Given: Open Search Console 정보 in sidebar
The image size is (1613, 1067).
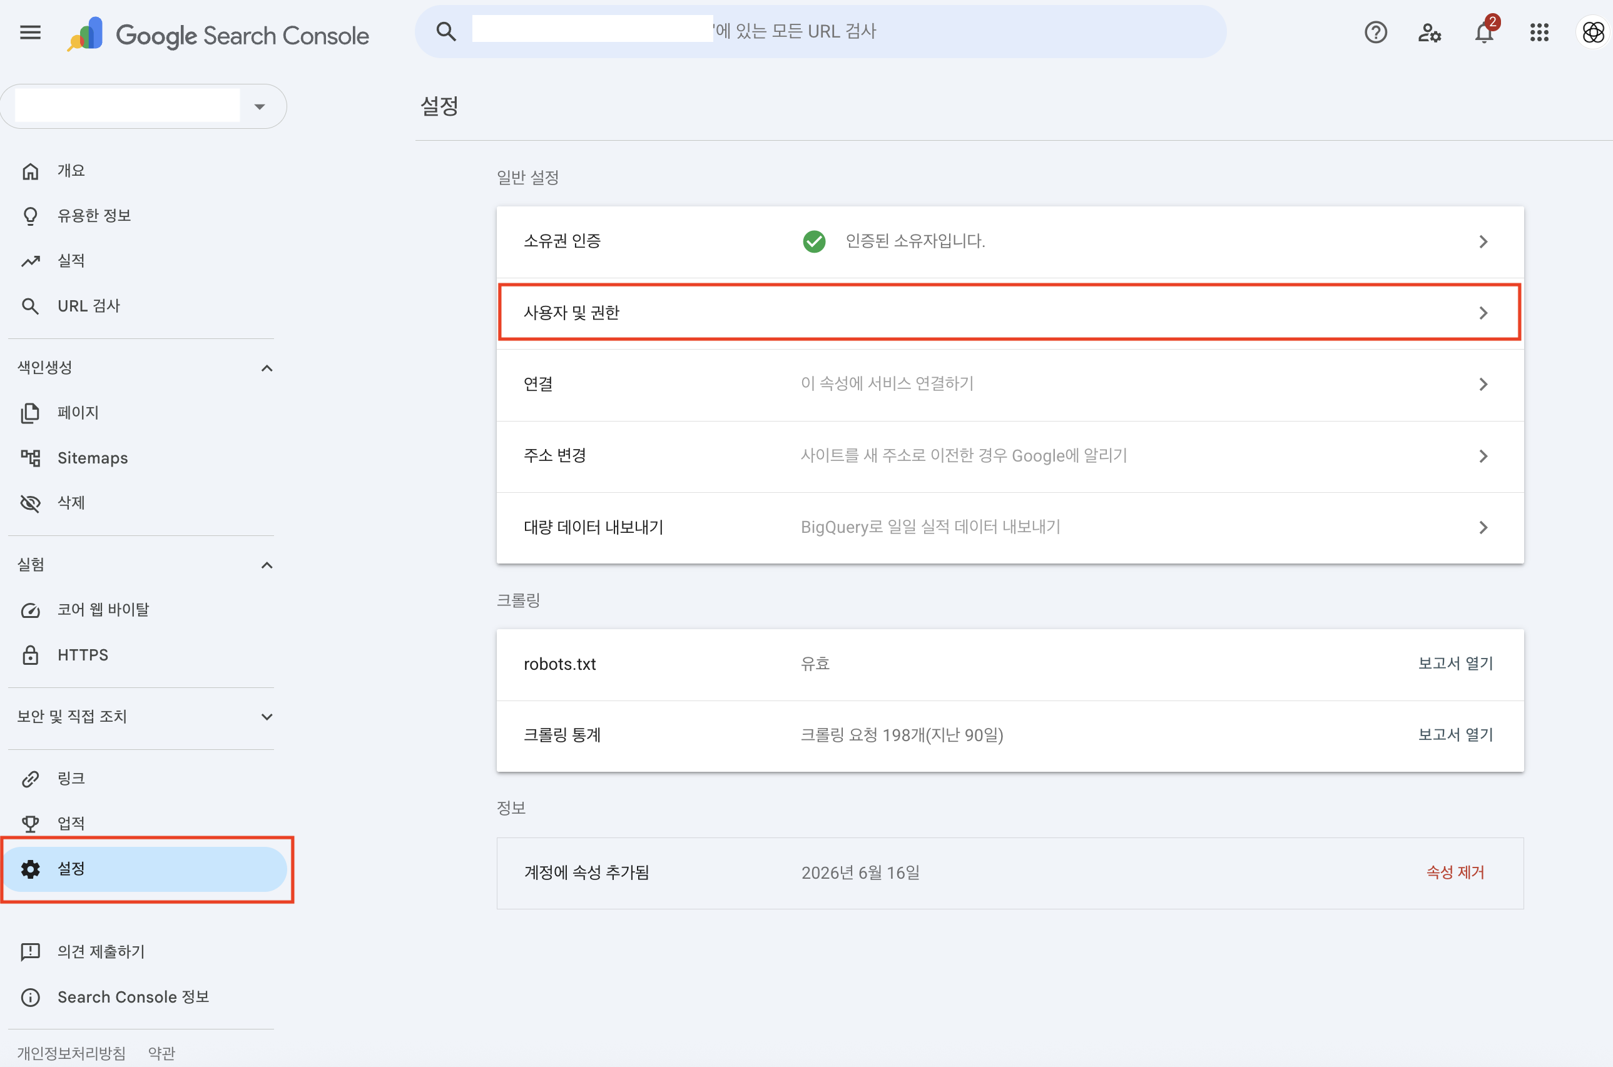Looking at the screenshot, I should pos(133,997).
